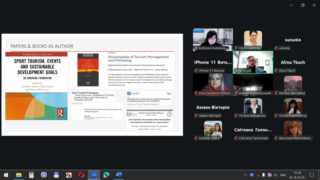Viewport: 320px width, 180px height.
Task: Open the notification Action Center
Action: [x=311, y=175]
